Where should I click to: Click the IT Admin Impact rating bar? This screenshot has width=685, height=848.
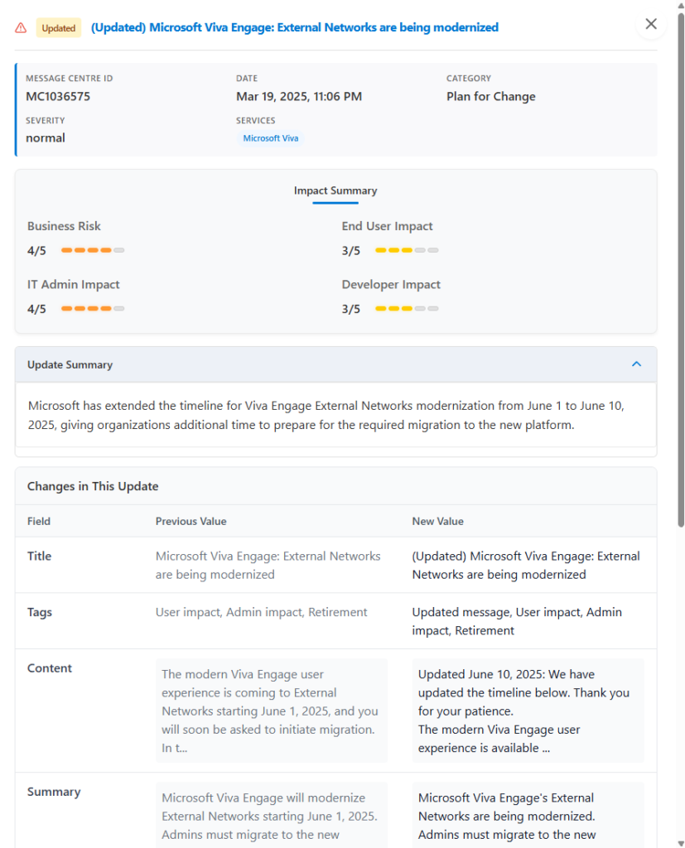pyautogui.click(x=93, y=309)
